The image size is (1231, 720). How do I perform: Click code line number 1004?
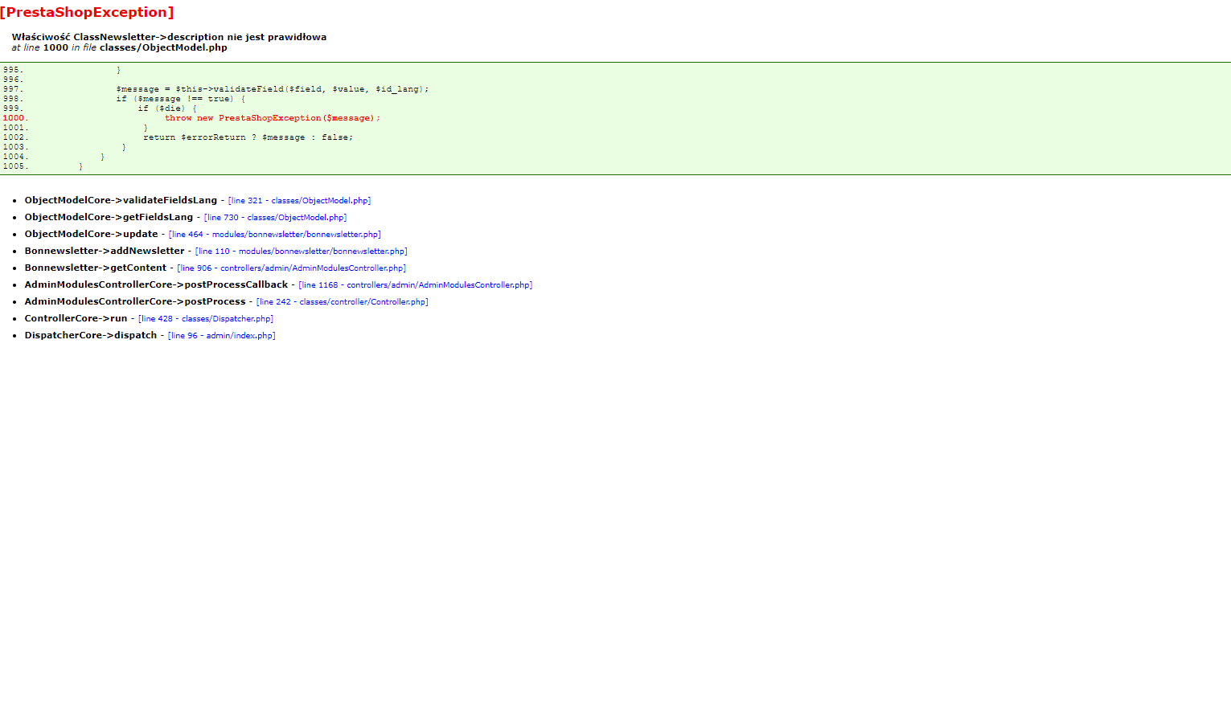pyautogui.click(x=14, y=157)
